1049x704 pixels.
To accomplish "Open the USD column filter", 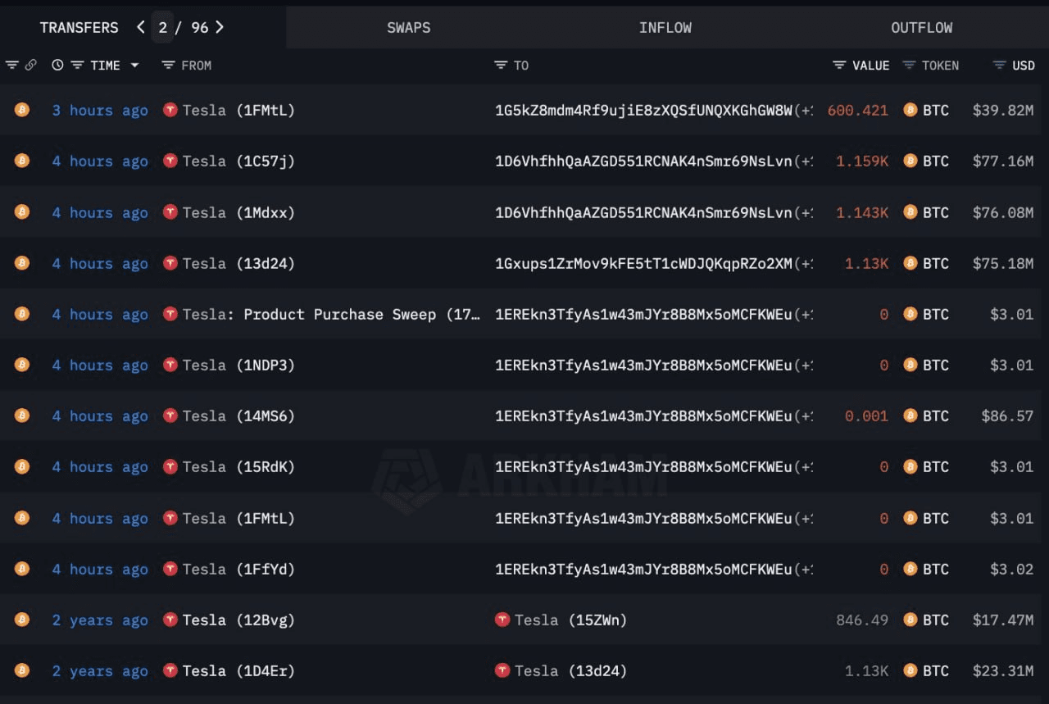I will pyautogui.click(x=999, y=65).
